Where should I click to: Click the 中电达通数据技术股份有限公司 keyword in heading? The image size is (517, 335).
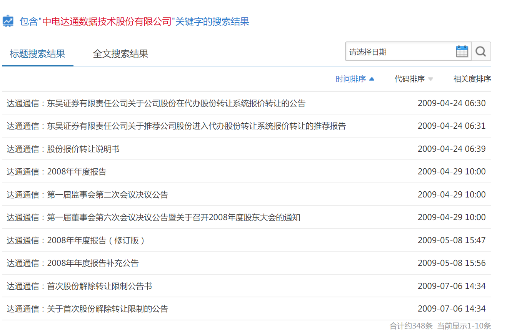pos(107,22)
